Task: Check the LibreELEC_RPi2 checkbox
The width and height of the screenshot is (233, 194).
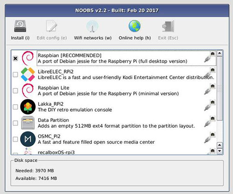Action: (x=15, y=74)
